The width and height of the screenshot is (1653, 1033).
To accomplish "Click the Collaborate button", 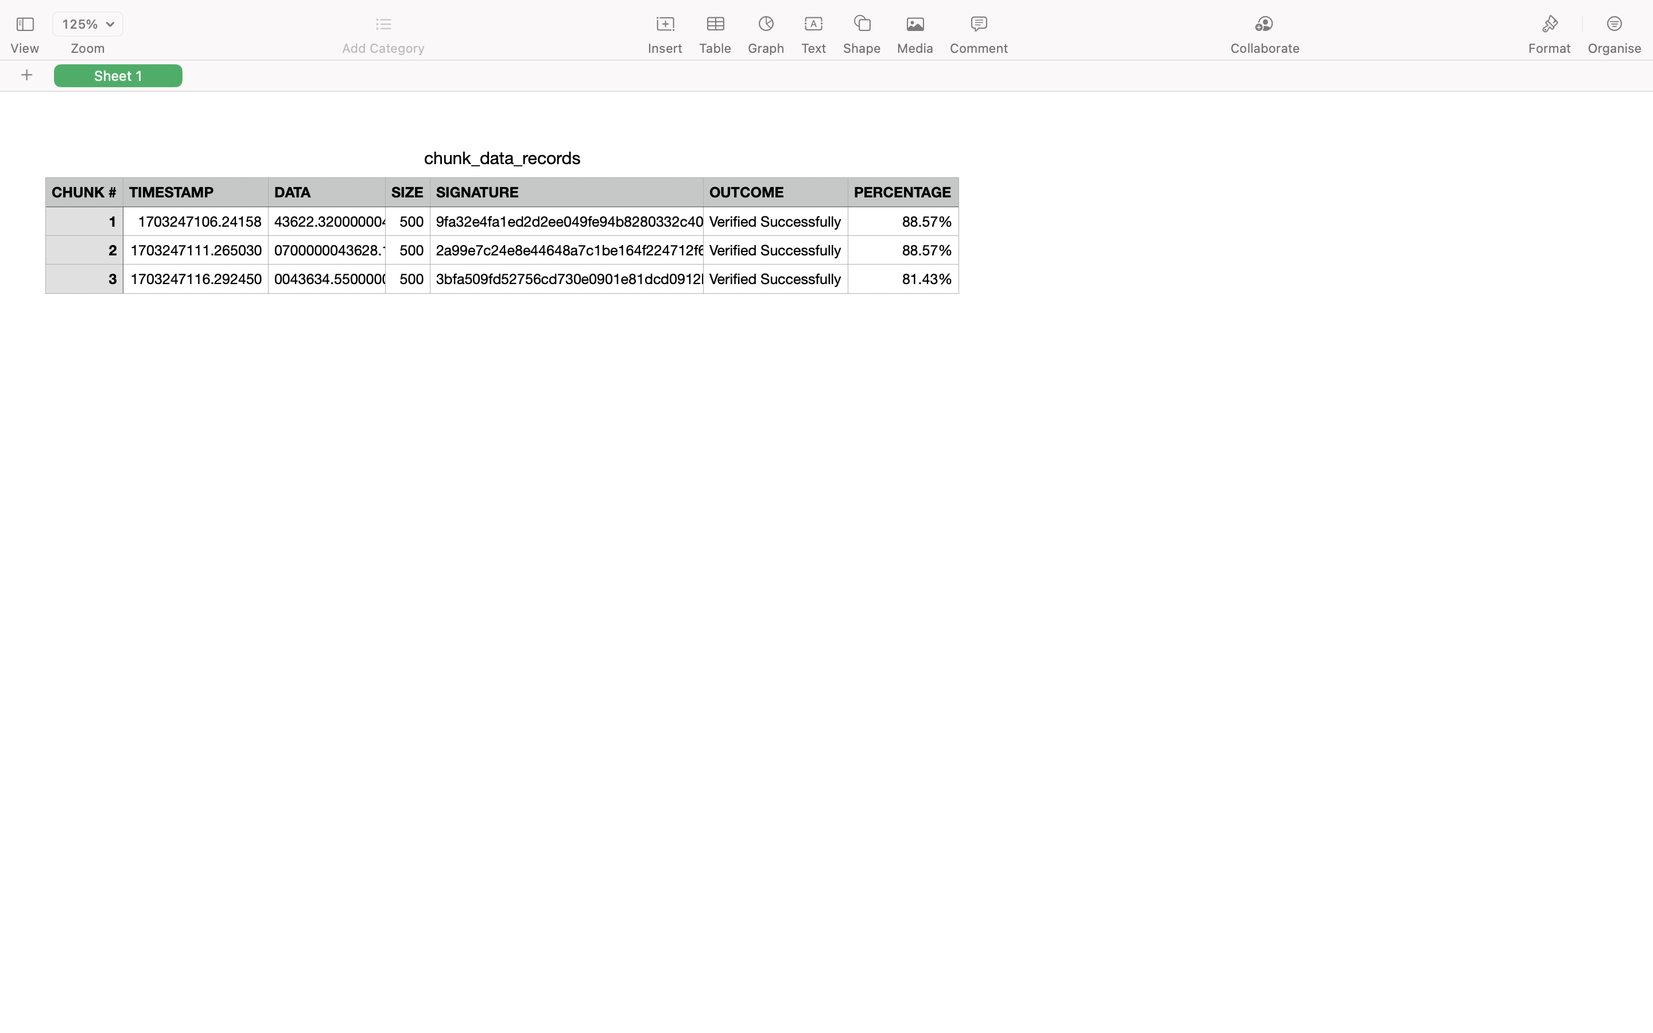I will 1264,25.
